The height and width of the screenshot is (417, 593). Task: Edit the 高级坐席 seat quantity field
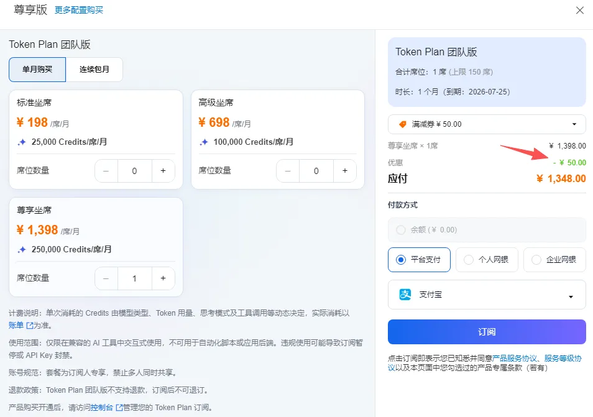point(316,171)
